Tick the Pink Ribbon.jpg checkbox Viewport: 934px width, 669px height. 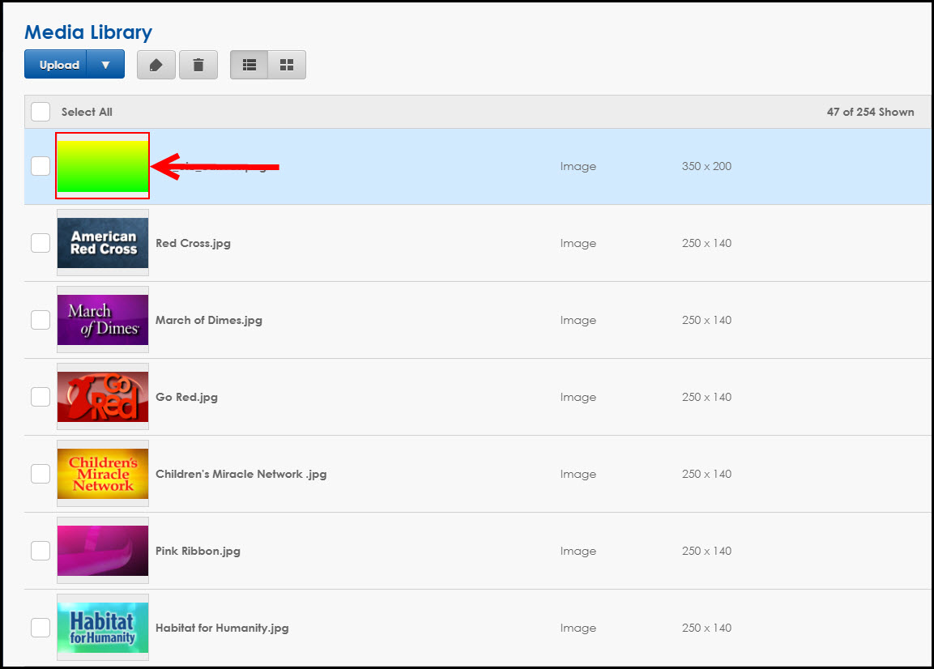(x=41, y=551)
